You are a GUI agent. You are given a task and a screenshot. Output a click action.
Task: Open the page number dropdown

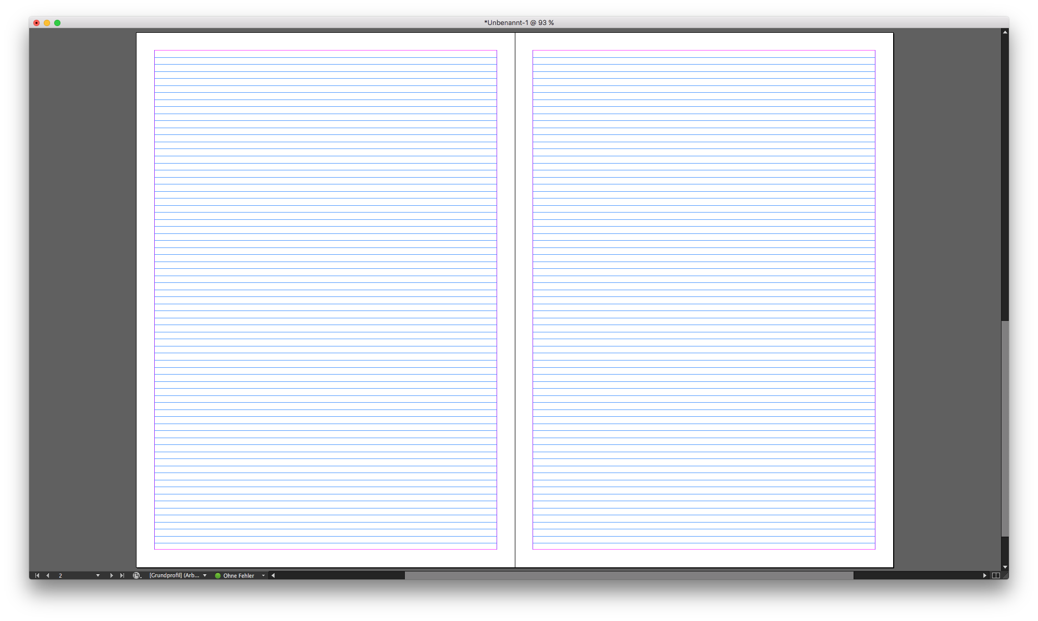coord(97,576)
